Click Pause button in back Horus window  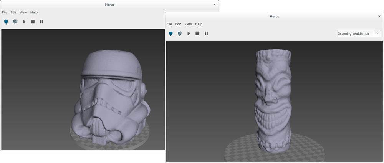tap(41, 22)
